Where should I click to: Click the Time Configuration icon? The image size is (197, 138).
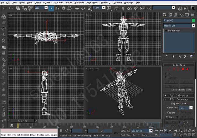175,135
